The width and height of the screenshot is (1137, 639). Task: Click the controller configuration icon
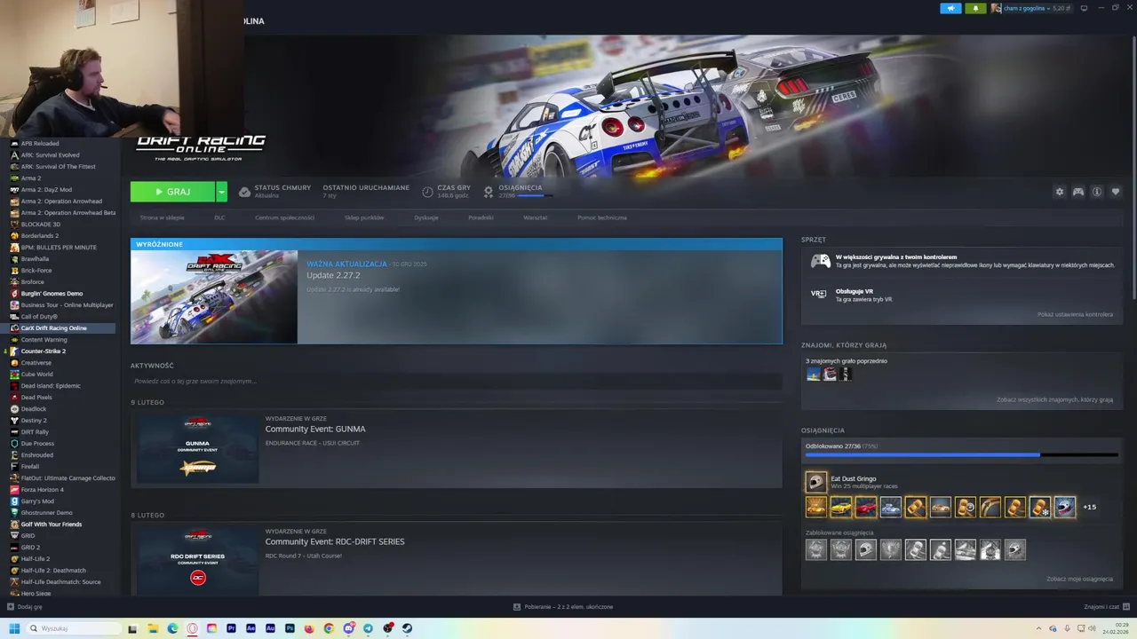click(x=1077, y=192)
